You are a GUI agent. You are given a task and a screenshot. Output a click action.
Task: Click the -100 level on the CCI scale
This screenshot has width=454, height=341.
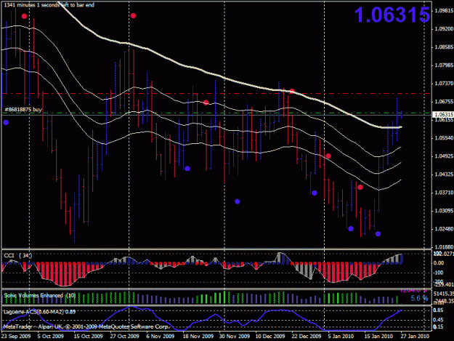click(x=438, y=273)
